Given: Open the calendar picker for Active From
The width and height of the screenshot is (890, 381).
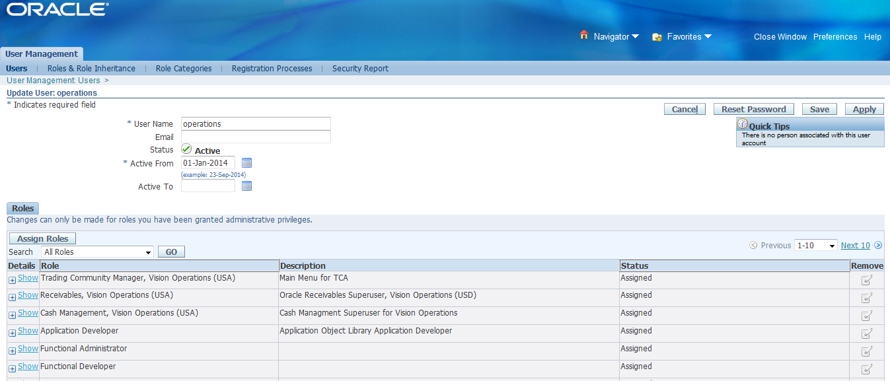Looking at the screenshot, I should coord(247,162).
